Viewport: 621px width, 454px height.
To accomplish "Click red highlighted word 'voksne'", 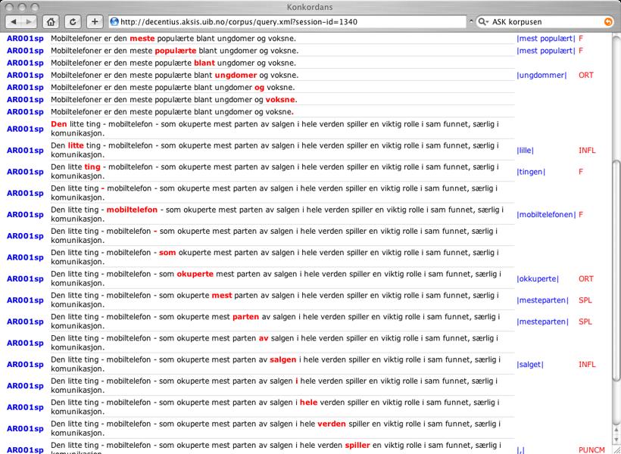I will pyautogui.click(x=280, y=99).
